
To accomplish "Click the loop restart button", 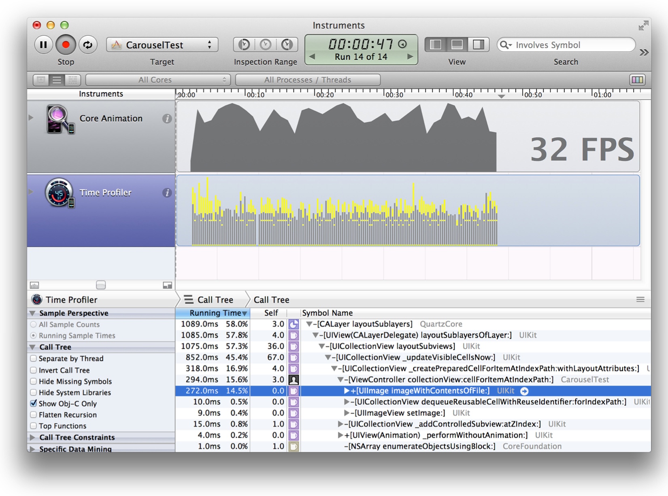I will click(88, 45).
